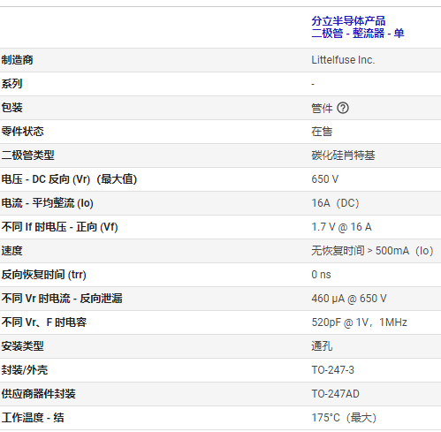Viewport: 441px width, 432px height.
Task: Click the 二极管类型 row label
Action: click(x=27, y=155)
